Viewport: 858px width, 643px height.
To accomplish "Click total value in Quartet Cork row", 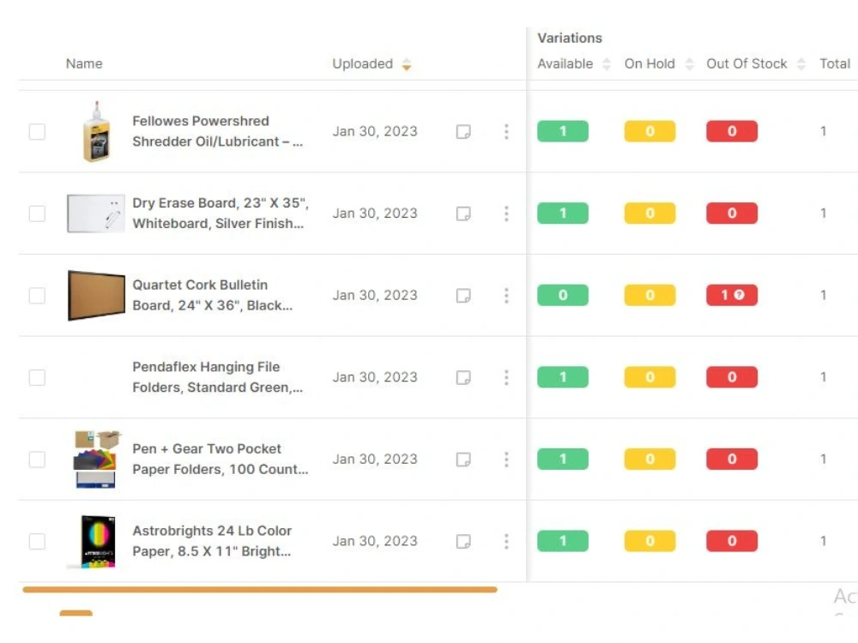I will tap(823, 295).
